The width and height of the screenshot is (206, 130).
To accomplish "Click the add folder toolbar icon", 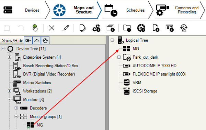I will point(127,28).
